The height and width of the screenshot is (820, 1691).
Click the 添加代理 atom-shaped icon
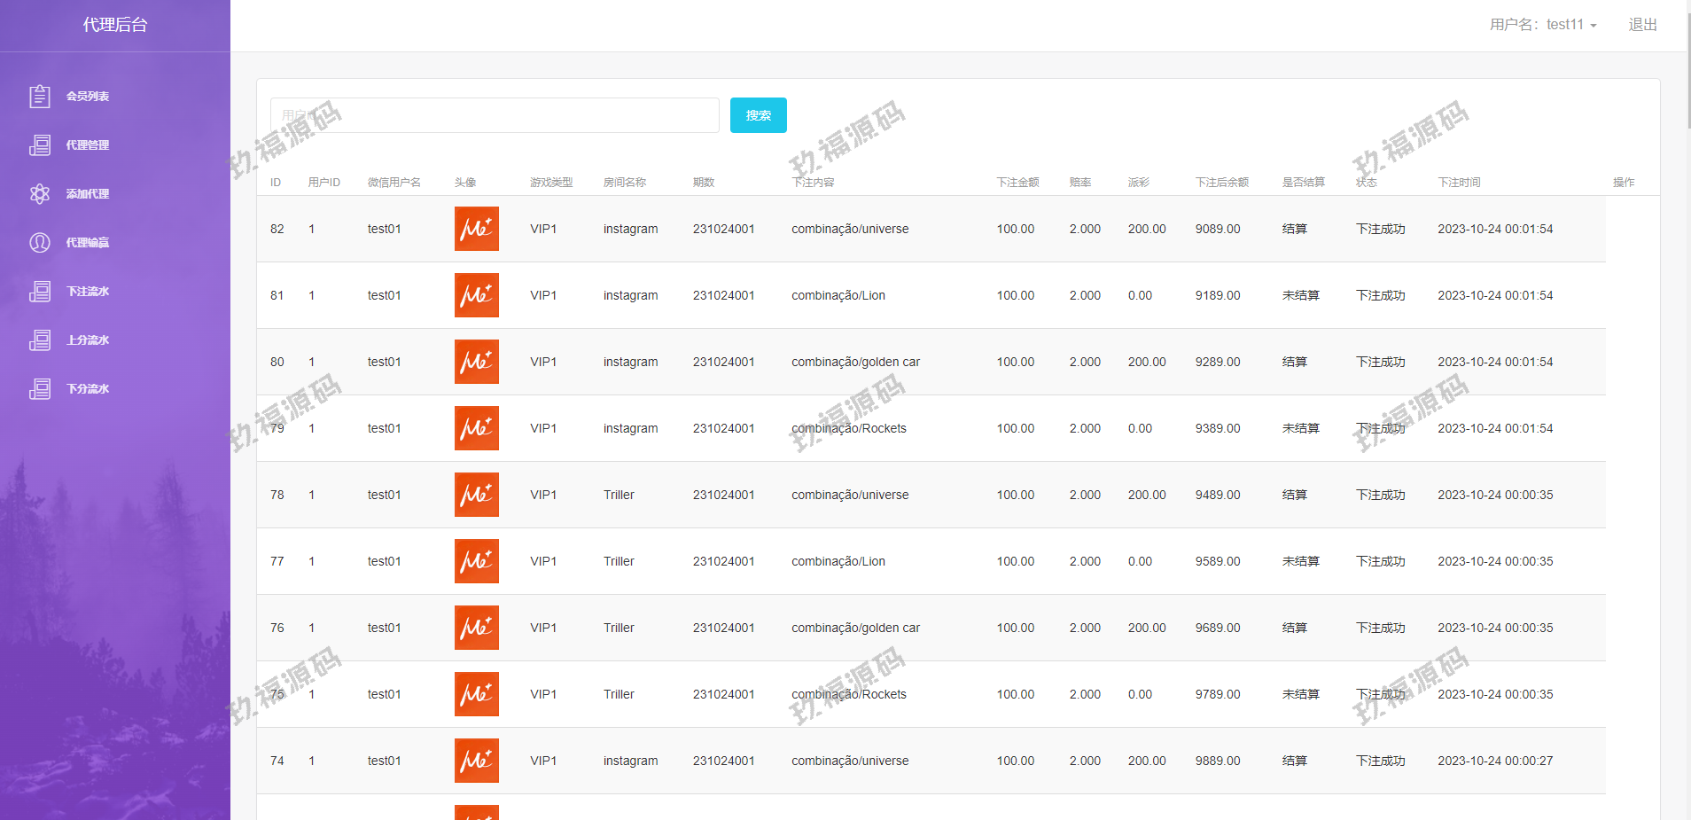coord(40,193)
